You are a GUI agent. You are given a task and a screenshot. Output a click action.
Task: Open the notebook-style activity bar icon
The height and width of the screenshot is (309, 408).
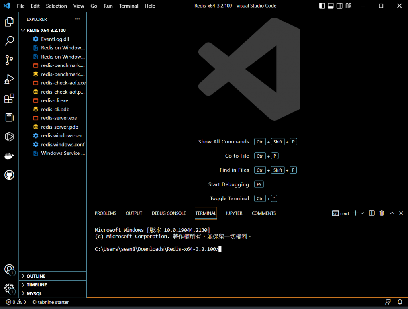pos(9,117)
